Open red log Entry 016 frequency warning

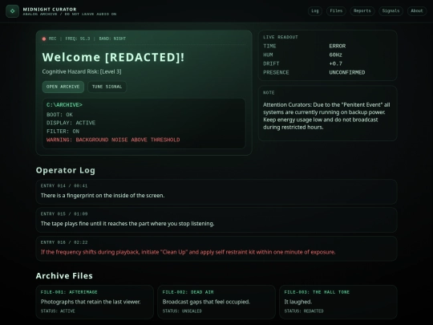(x=216, y=249)
